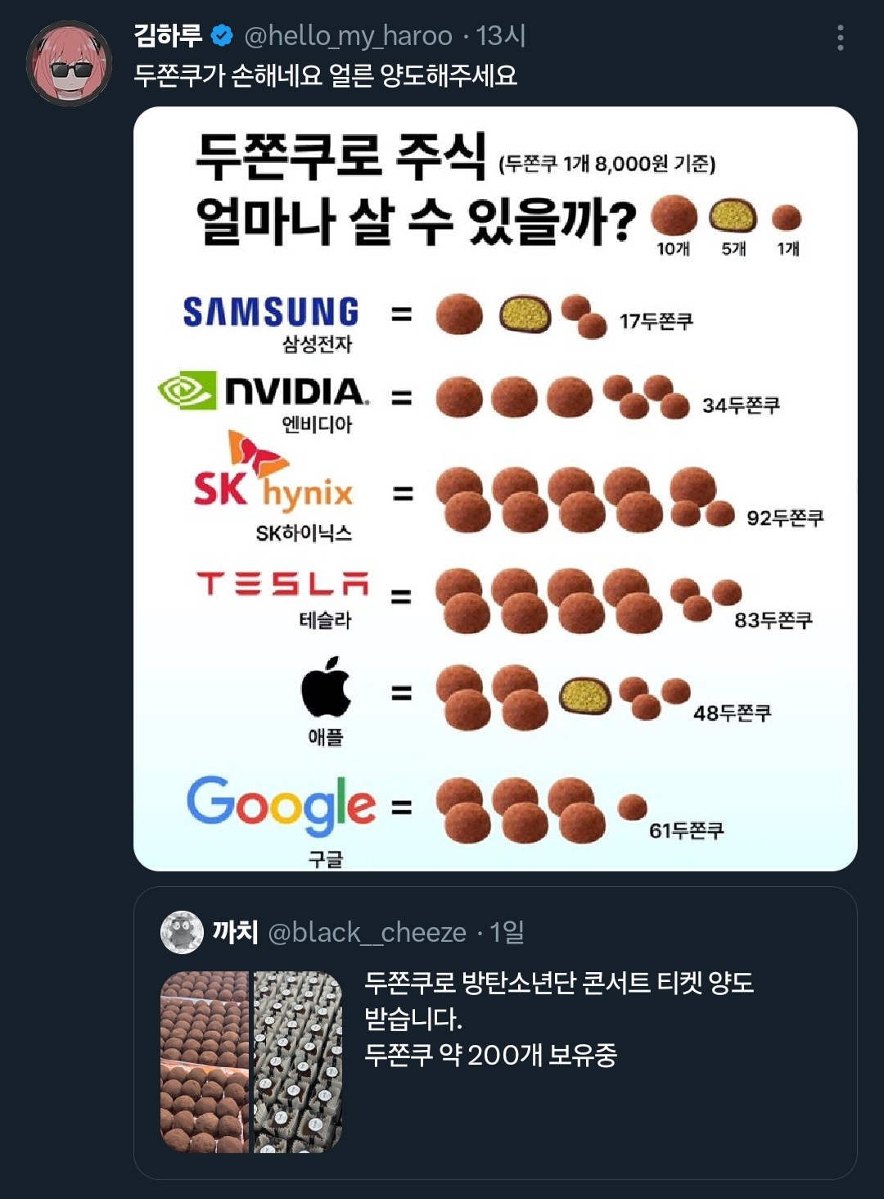Open the @hello_my_haroo handle link

click(x=348, y=36)
